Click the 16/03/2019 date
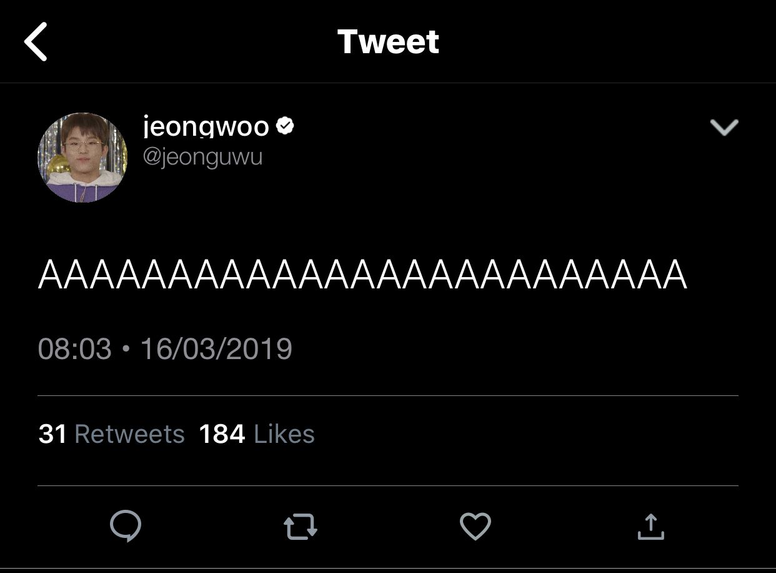Viewport: 776px width, 573px height. [x=216, y=348]
